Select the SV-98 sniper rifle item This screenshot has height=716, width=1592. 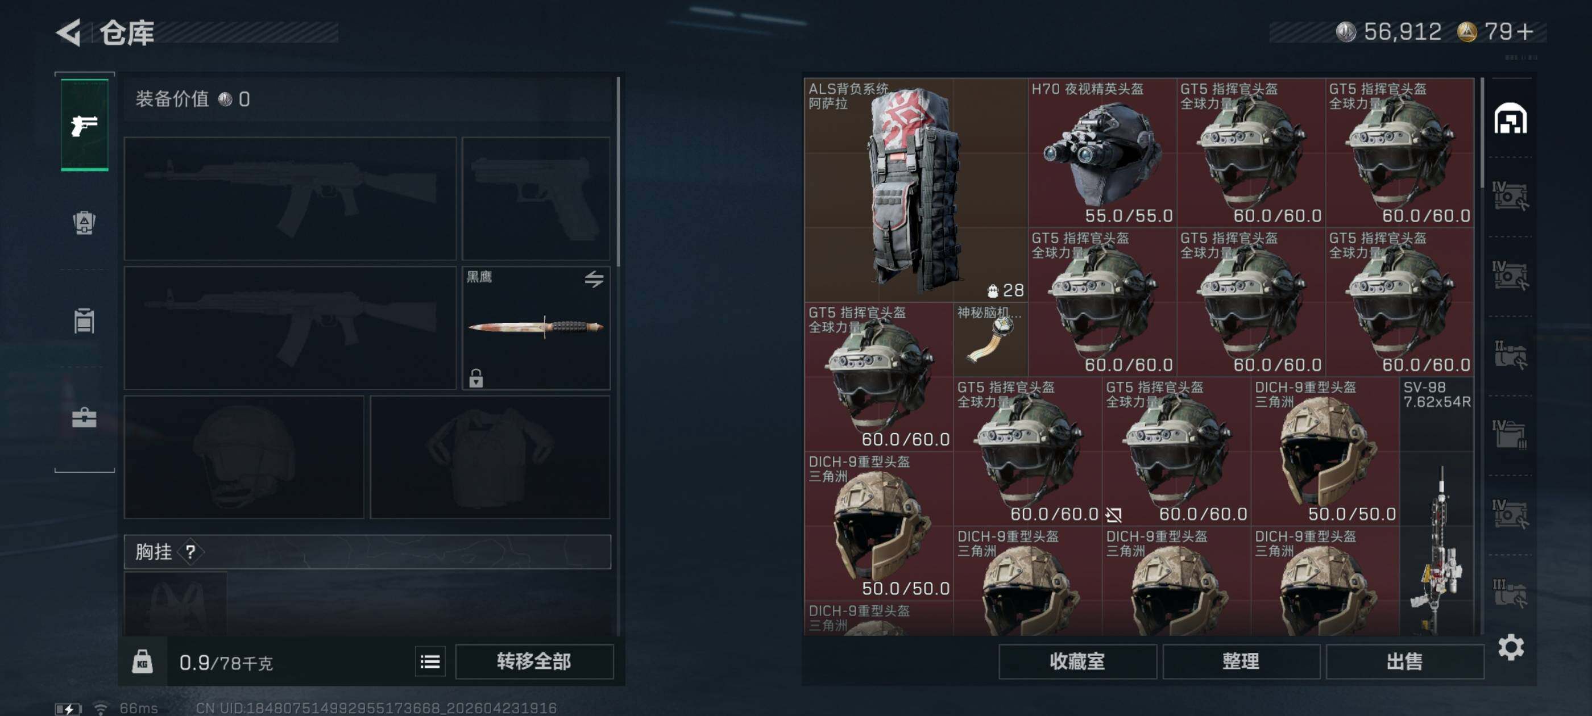tap(1437, 506)
